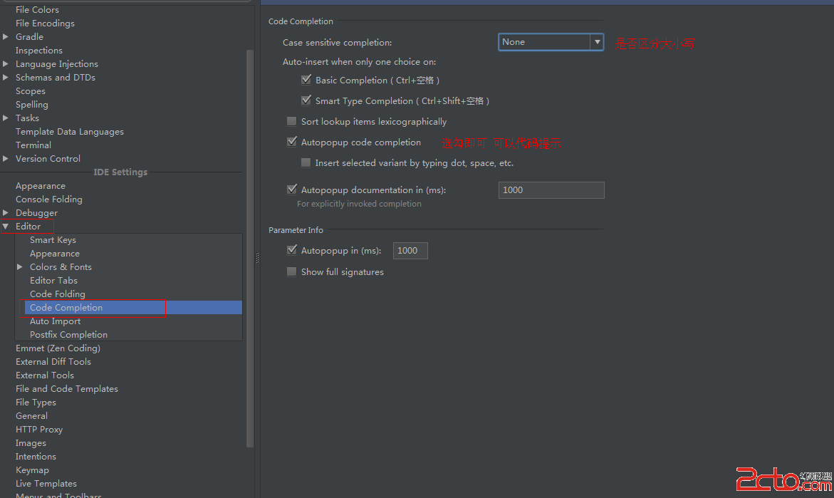Image resolution: width=834 pixels, height=498 pixels.
Task: Open Live Templates settings
Action: (46, 484)
